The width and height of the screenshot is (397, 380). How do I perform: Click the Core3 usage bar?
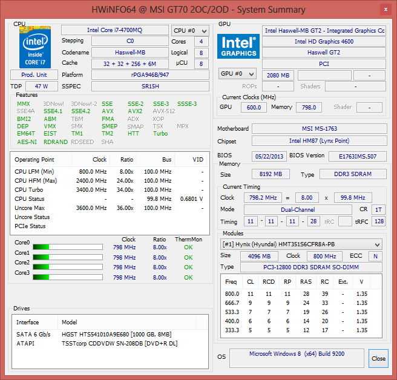click(68, 277)
